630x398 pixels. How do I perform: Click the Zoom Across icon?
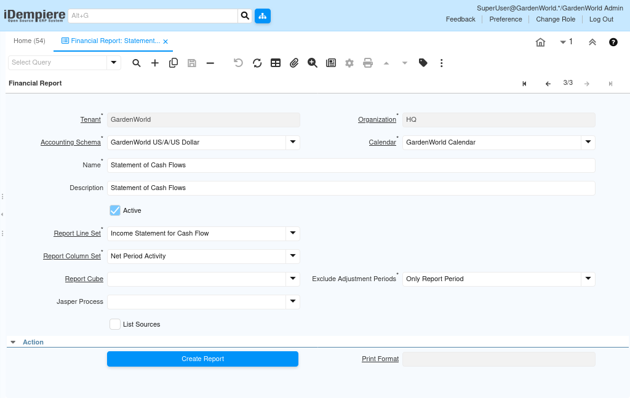tap(313, 63)
